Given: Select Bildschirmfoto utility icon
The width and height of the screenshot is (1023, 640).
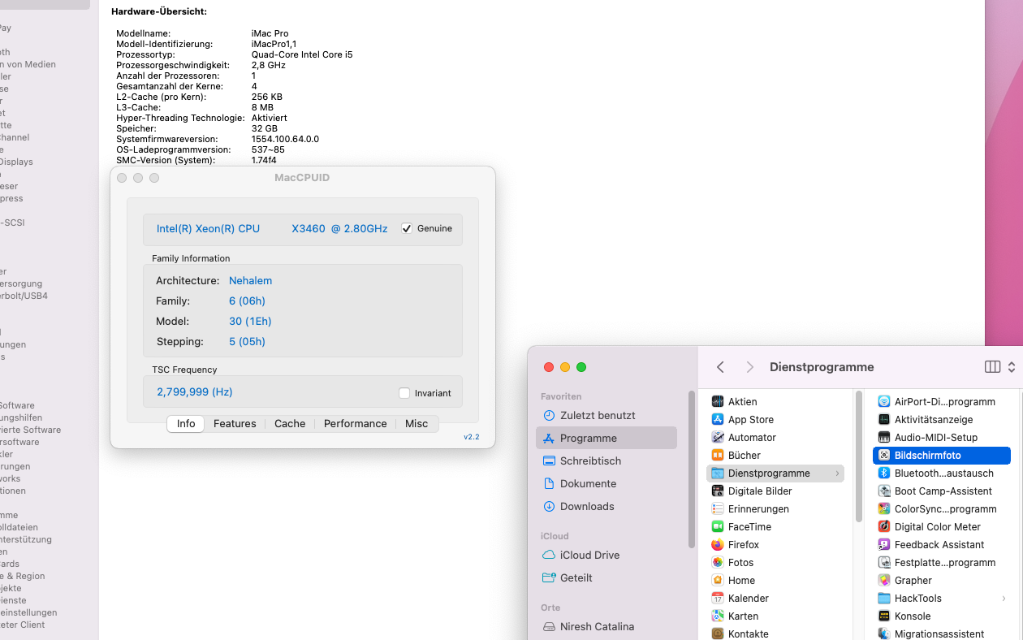Looking at the screenshot, I should coord(884,456).
